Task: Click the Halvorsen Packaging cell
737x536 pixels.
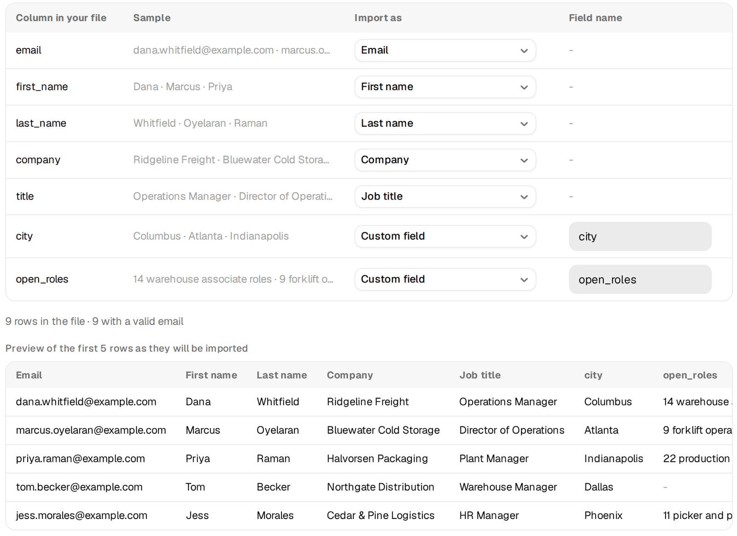Action: coord(377,459)
